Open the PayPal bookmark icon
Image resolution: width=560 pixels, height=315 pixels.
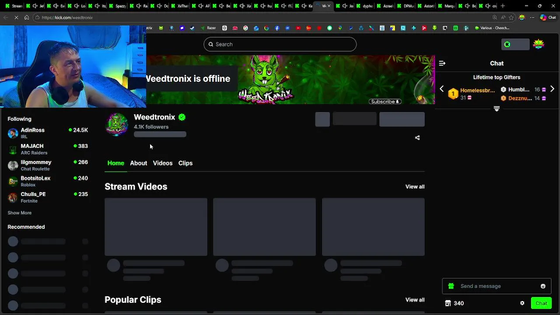350,28
